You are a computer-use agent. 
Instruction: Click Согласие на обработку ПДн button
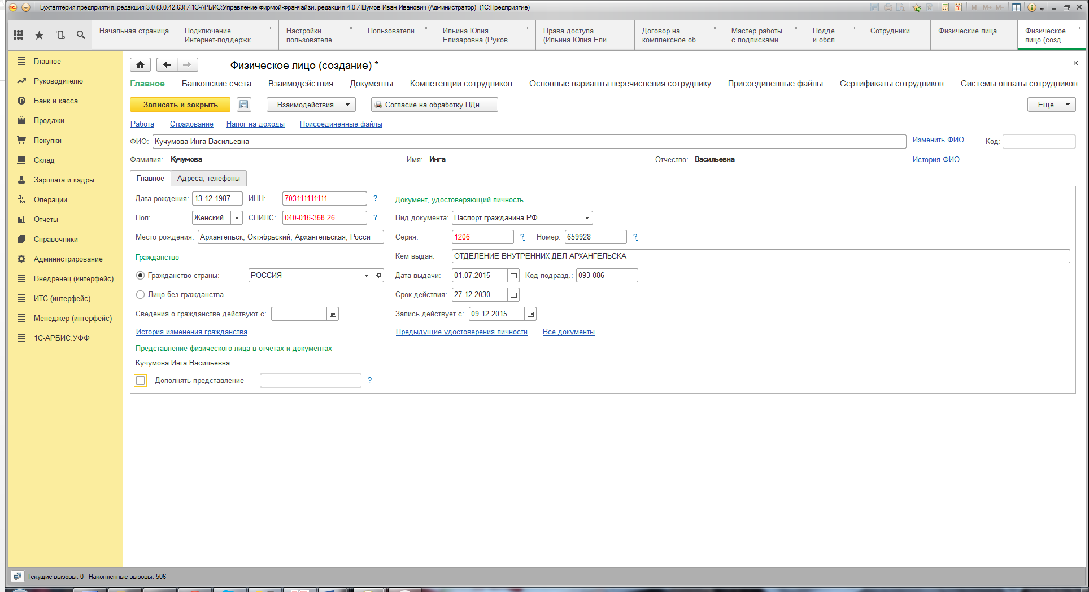coord(434,105)
